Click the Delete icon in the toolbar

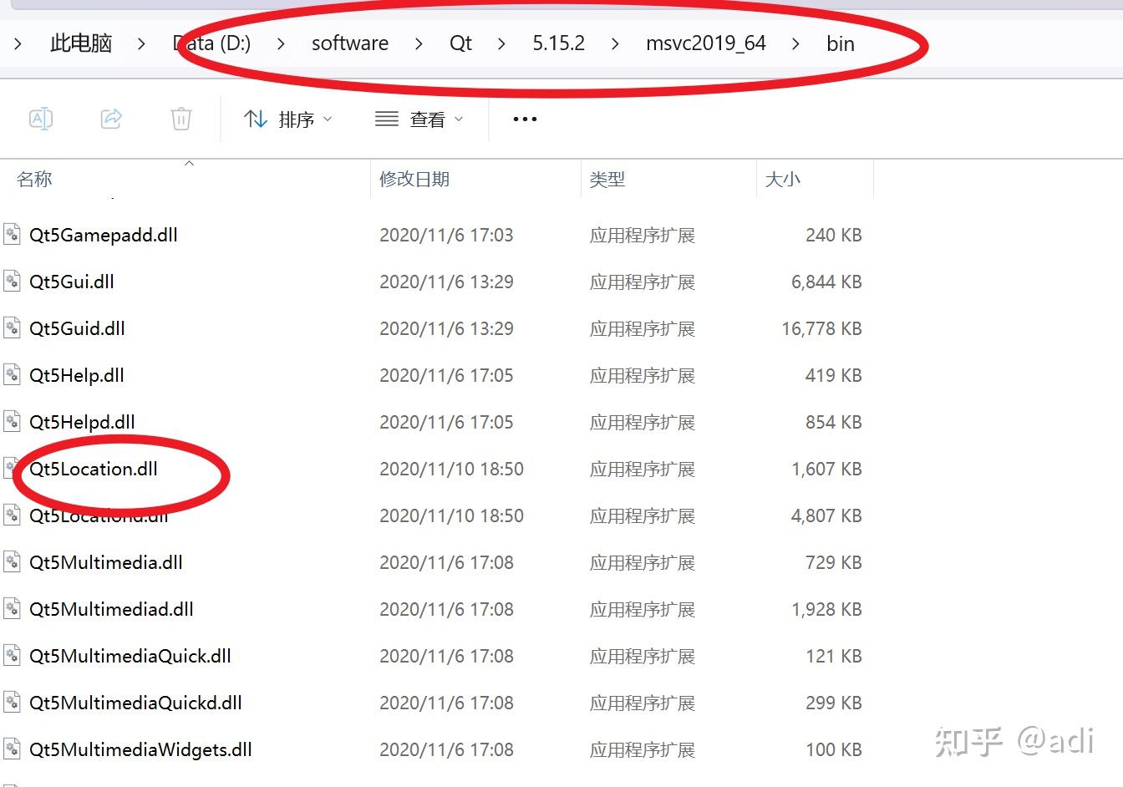[181, 119]
